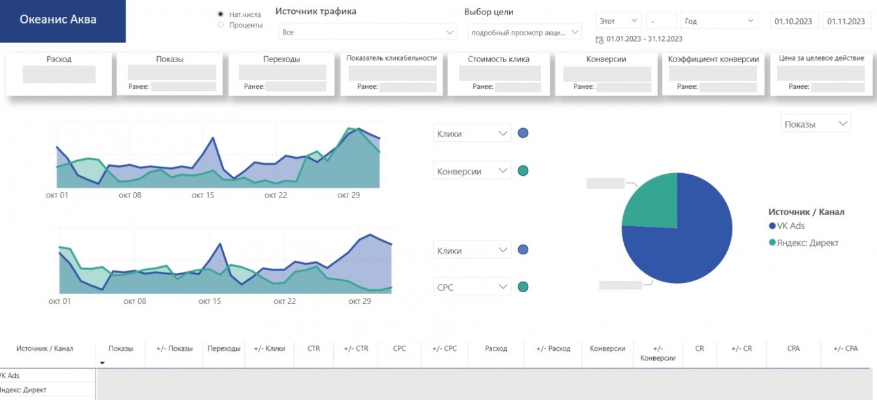Viewport: 877px width, 400px height.
Task: Click the sort arrow under Показы column
Action: coord(102,363)
